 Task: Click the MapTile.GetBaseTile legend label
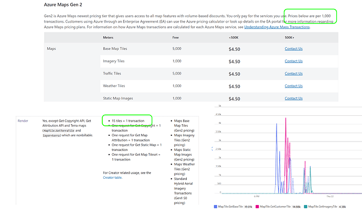230,207
